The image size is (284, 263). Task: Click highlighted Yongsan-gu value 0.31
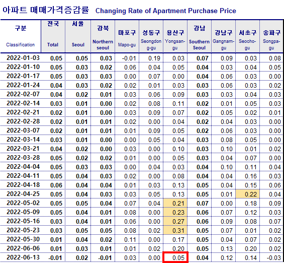(175, 230)
